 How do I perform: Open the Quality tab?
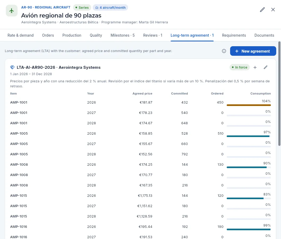click(x=96, y=35)
